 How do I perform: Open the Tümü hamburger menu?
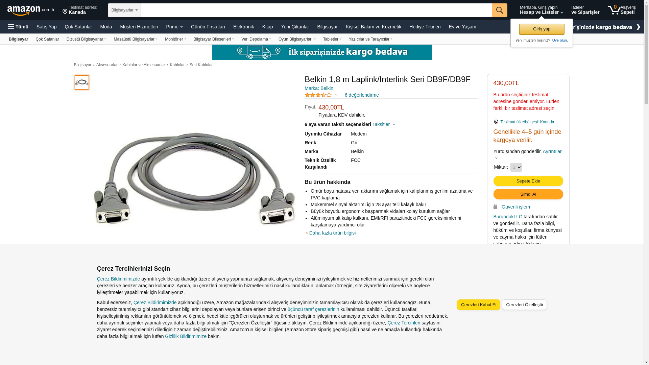(18, 27)
